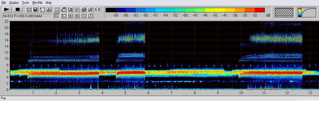Viewport: 319px width, 137px height.
Task: Toggle the blue crosshair cursor mode button
Action: click(77, 16)
